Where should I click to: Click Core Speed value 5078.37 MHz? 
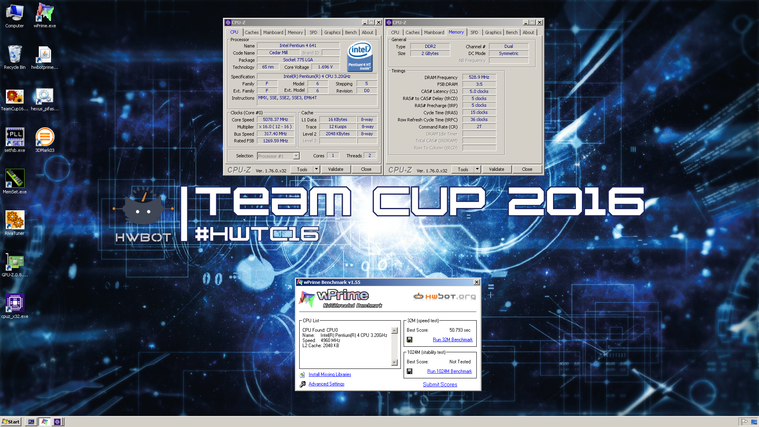tap(276, 119)
